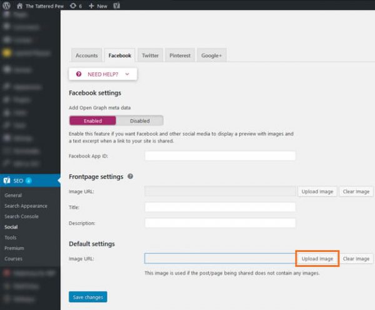
Task: Click the plus New icon in admin bar
Action: click(91, 6)
